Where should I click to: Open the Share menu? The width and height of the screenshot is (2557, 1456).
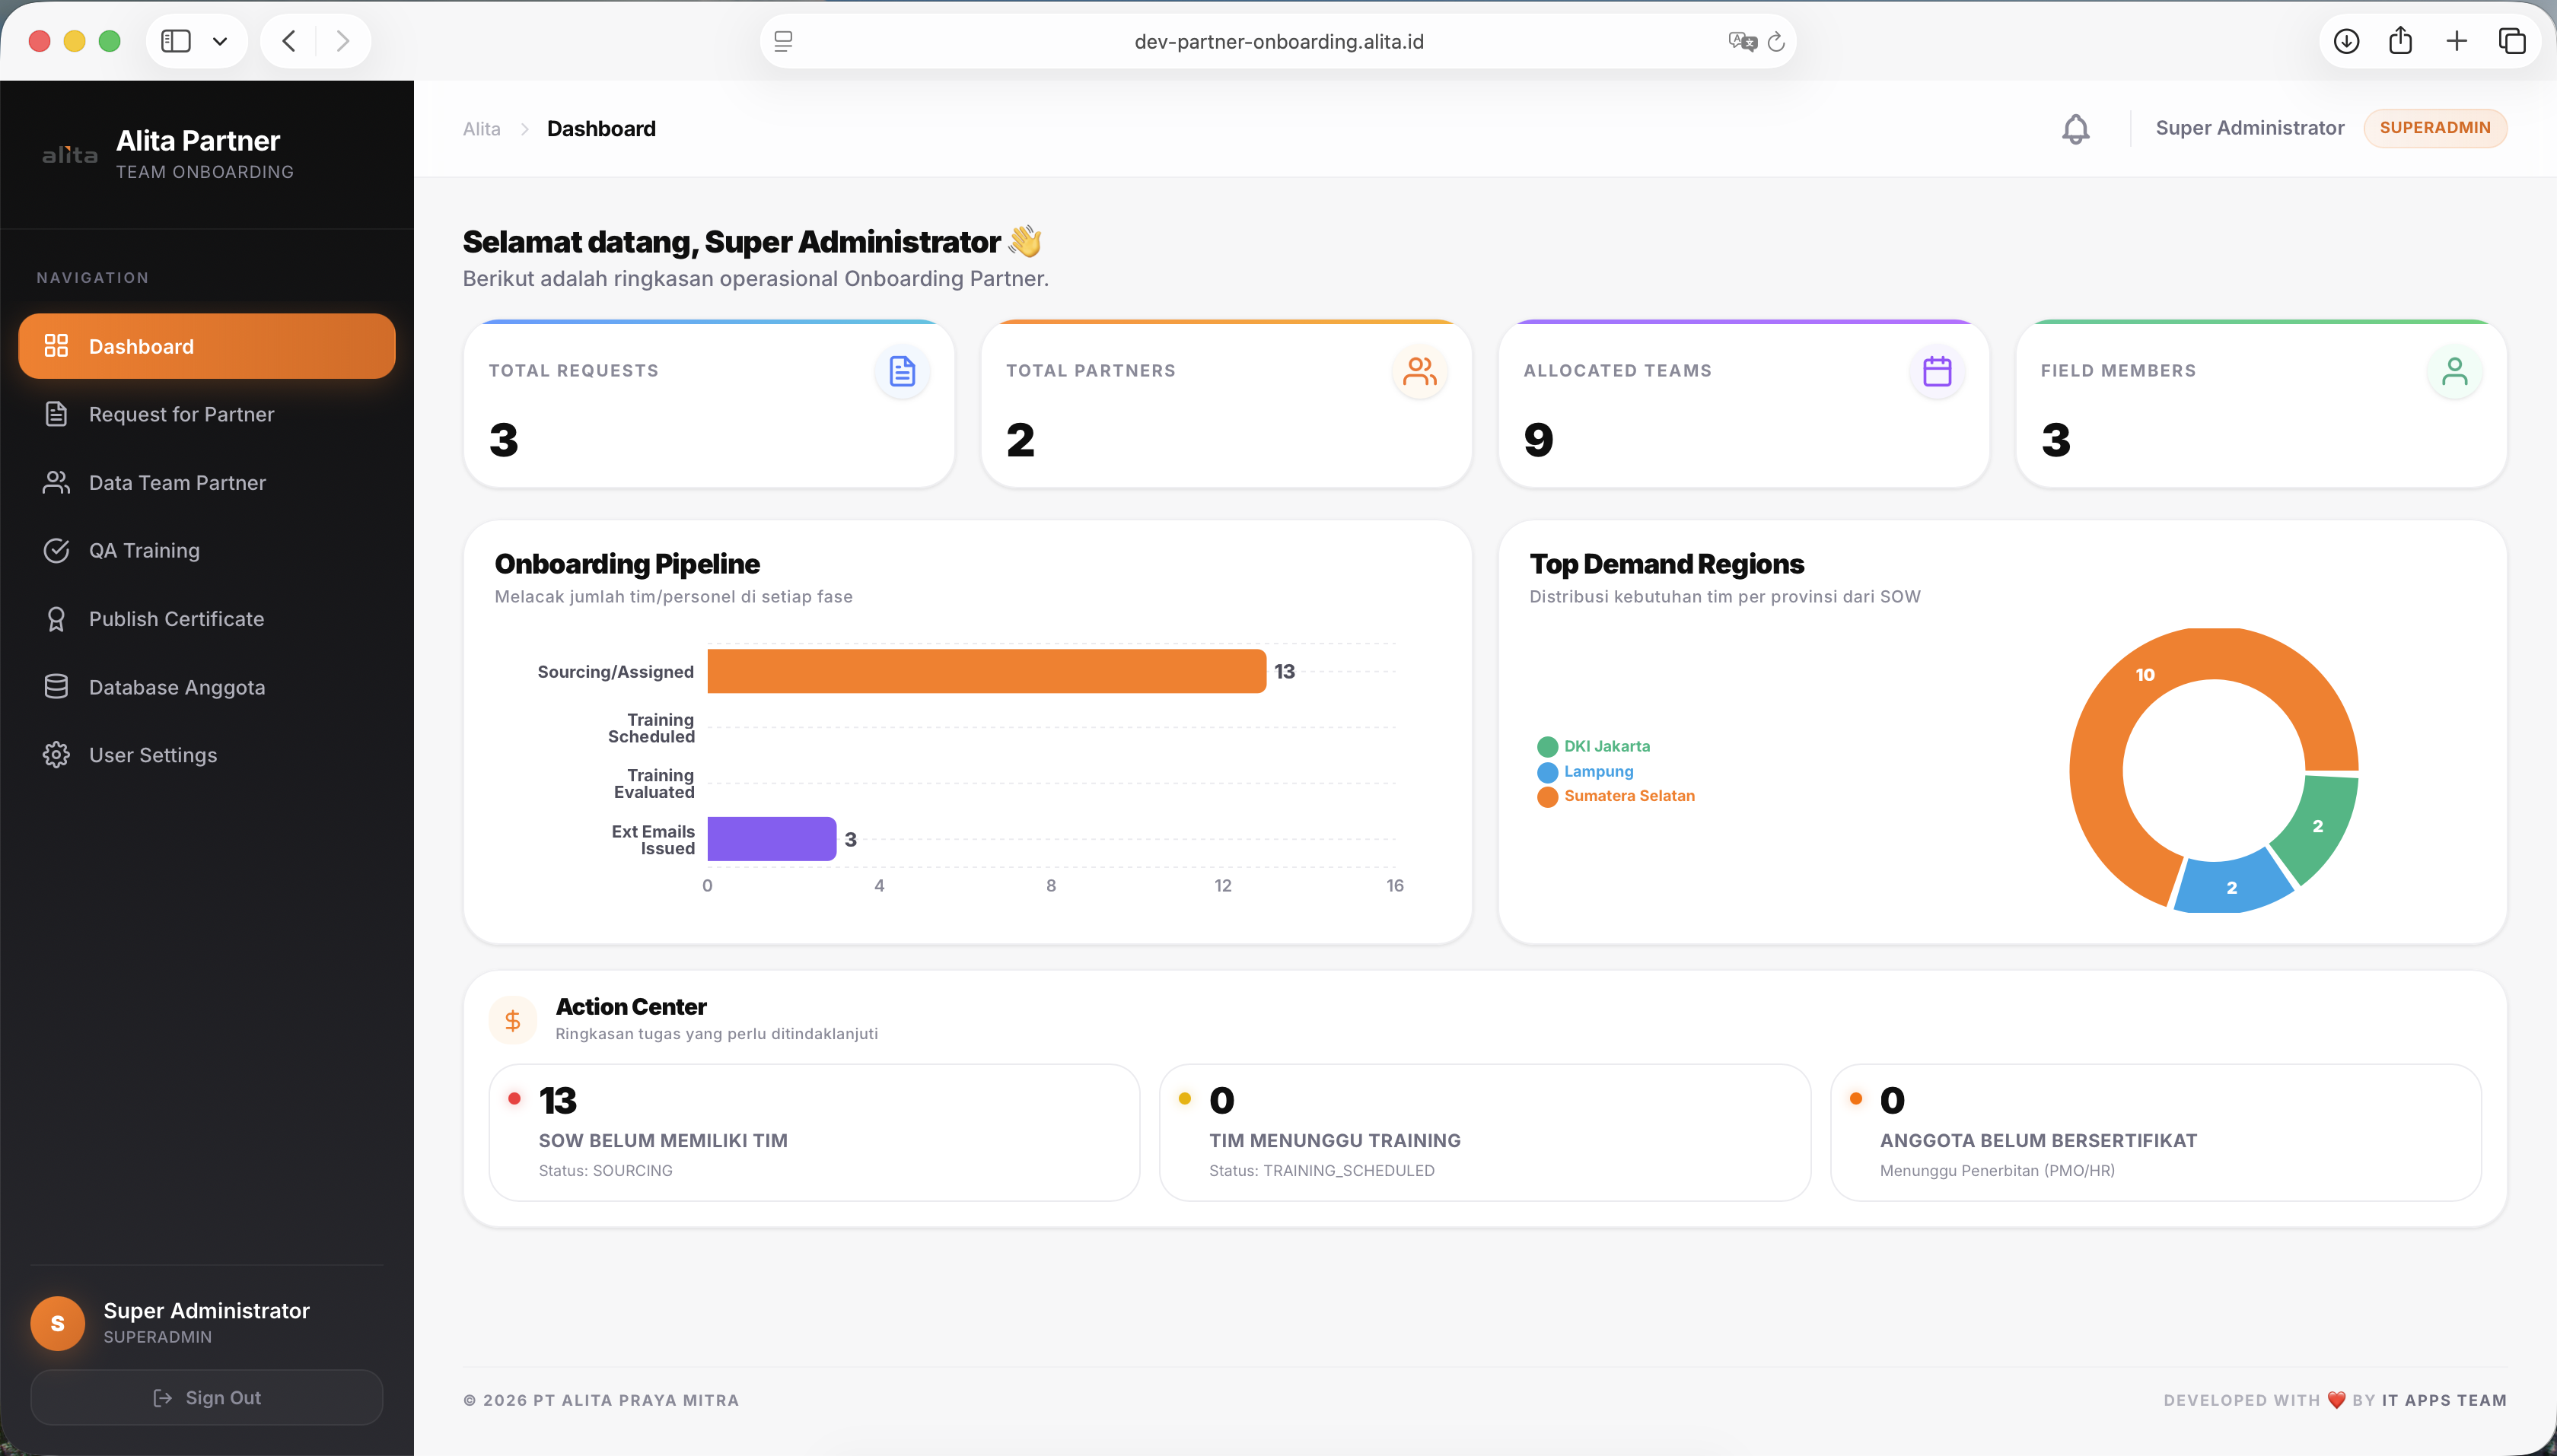pos(2401,41)
